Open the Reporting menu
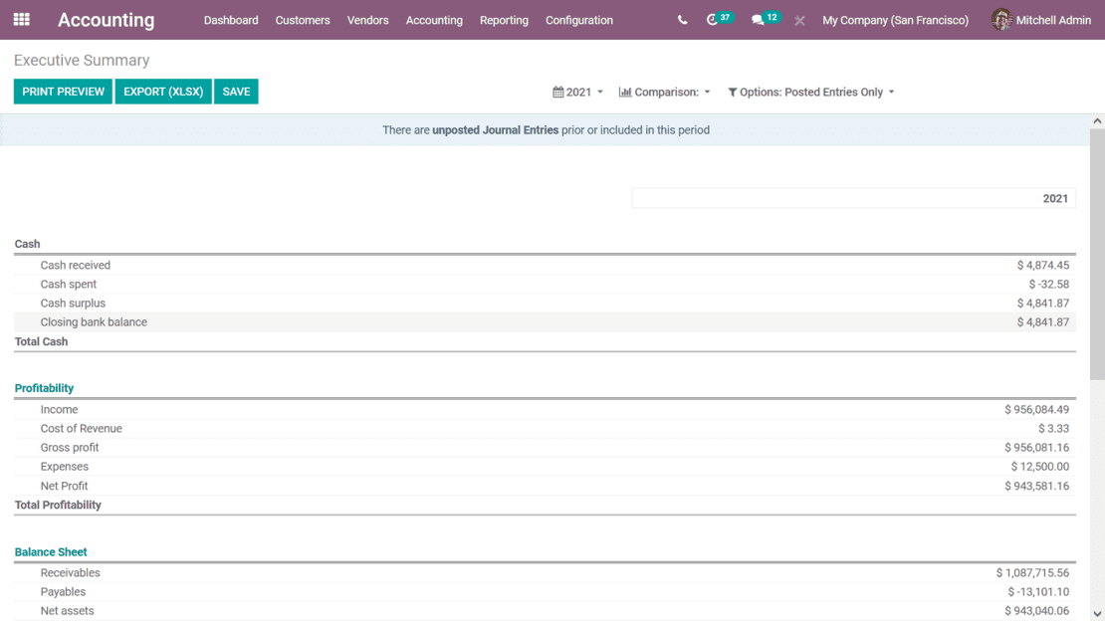The height and width of the screenshot is (621, 1105). (x=504, y=20)
